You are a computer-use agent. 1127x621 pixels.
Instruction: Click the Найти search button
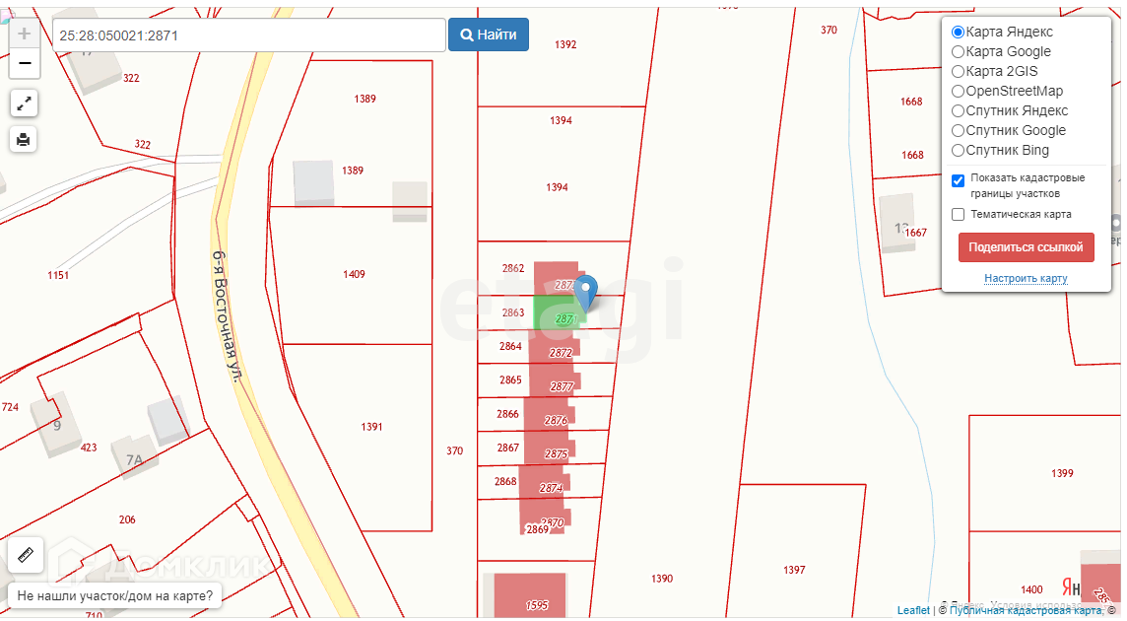coord(489,34)
